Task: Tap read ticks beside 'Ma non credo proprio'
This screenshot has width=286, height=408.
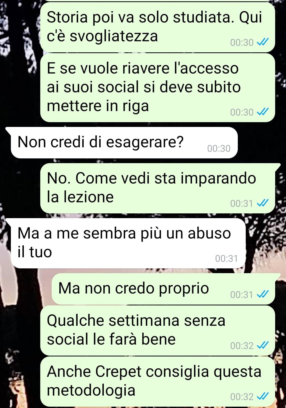Action: pos(263,294)
